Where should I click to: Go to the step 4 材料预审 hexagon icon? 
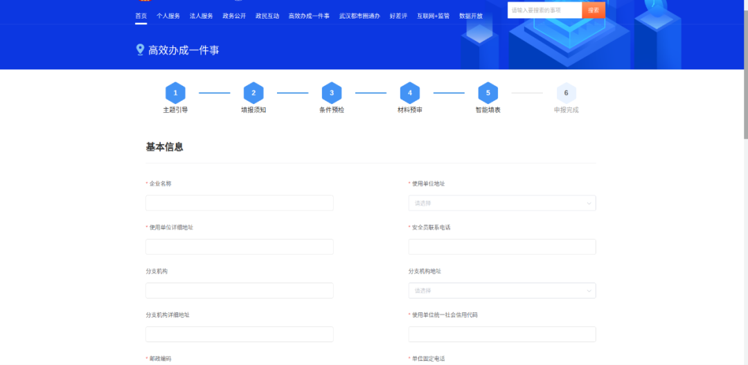(x=410, y=93)
